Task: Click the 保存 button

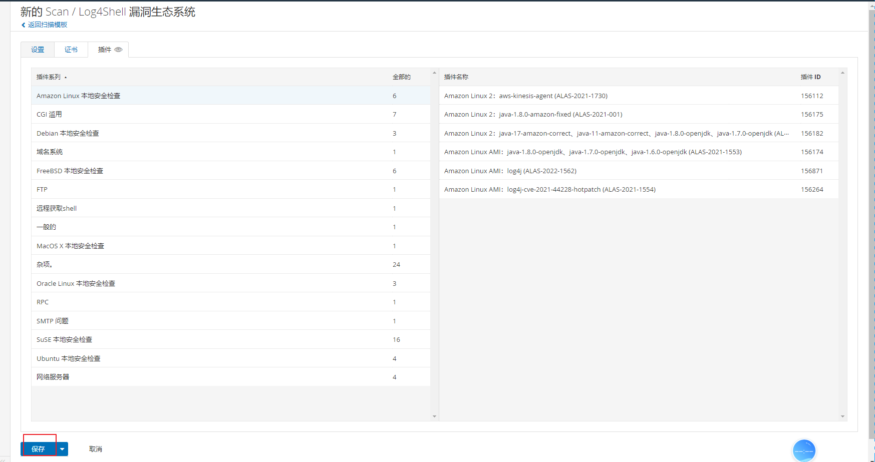Action: [x=39, y=449]
